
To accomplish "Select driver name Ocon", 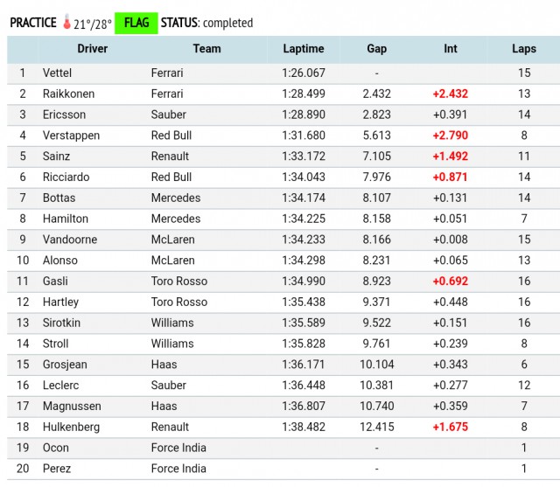I will [x=56, y=448].
